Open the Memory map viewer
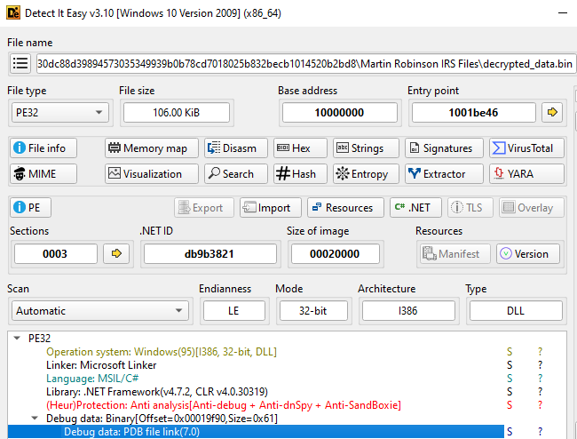 click(x=147, y=148)
